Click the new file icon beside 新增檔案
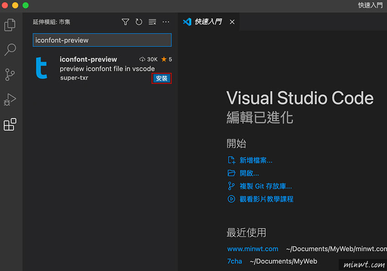The height and width of the screenshot is (271, 387). click(x=231, y=160)
